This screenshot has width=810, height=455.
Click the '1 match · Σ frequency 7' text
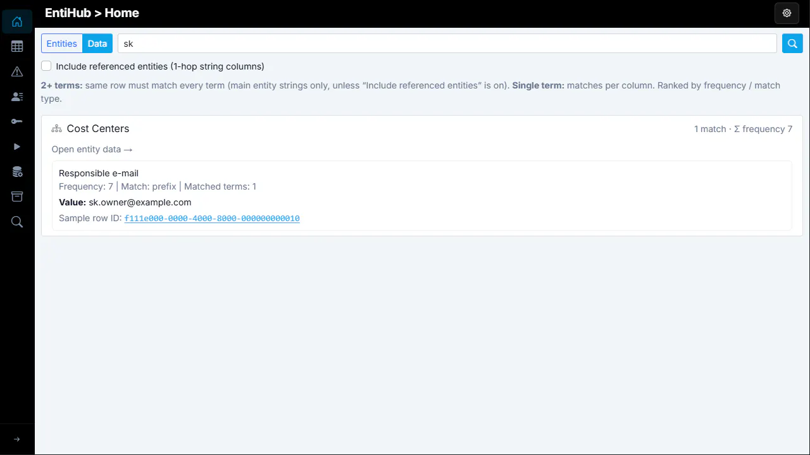(x=744, y=129)
